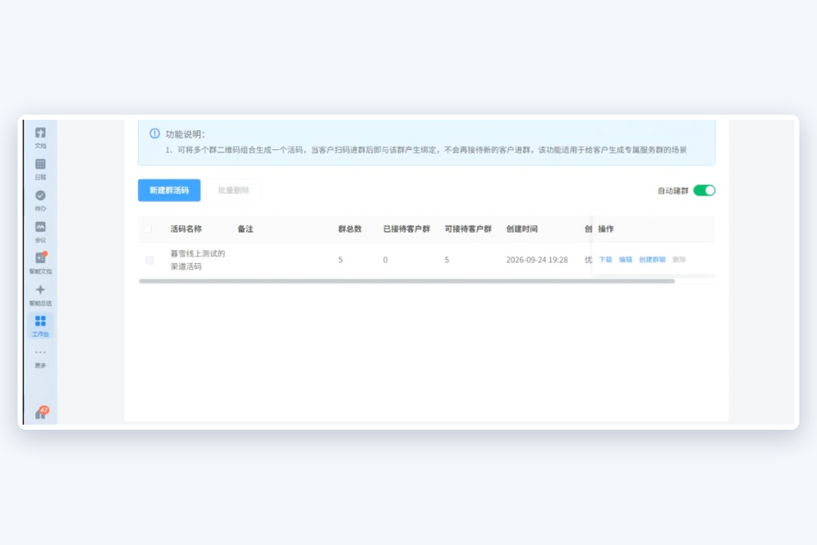Open 智能文档 in the sidebar
Screen dimensions: 817x545
pyautogui.click(x=40, y=263)
